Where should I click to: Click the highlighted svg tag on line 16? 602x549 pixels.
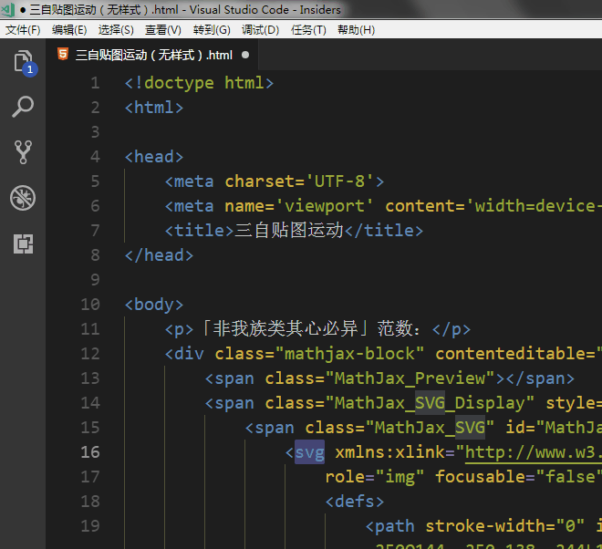coord(309,452)
